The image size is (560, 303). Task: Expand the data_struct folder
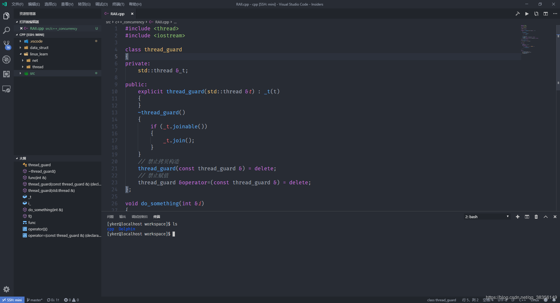39,48
